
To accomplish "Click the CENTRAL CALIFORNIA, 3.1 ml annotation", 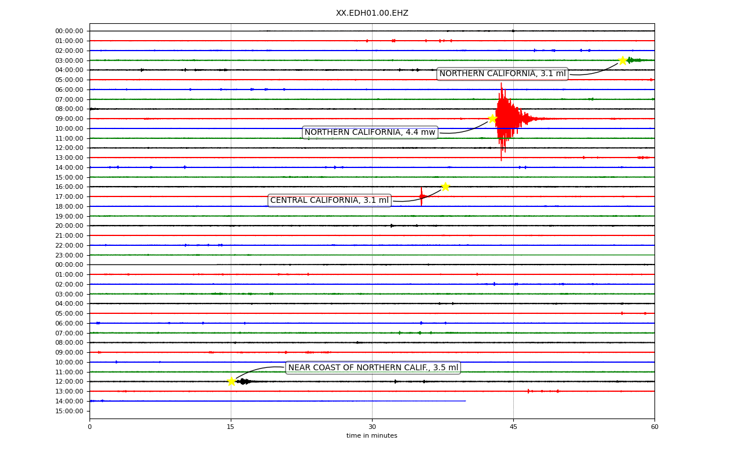I will (x=330, y=201).
